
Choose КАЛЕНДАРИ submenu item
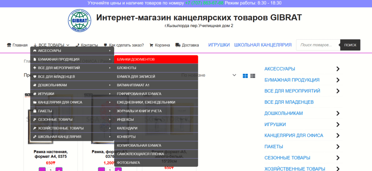click(x=156, y=128)
